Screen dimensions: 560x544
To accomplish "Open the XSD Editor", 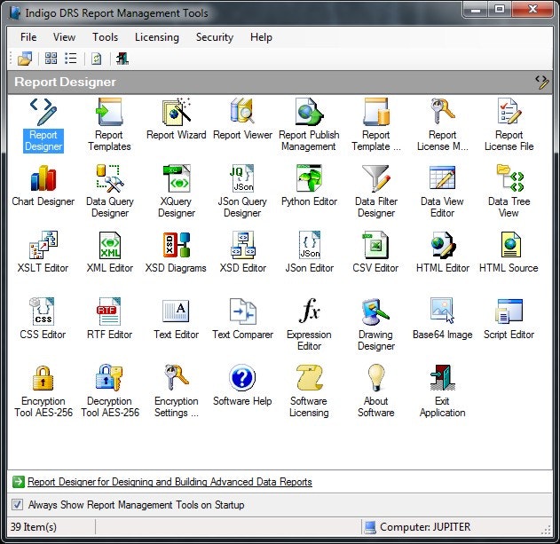I will [x=243, y=252].
